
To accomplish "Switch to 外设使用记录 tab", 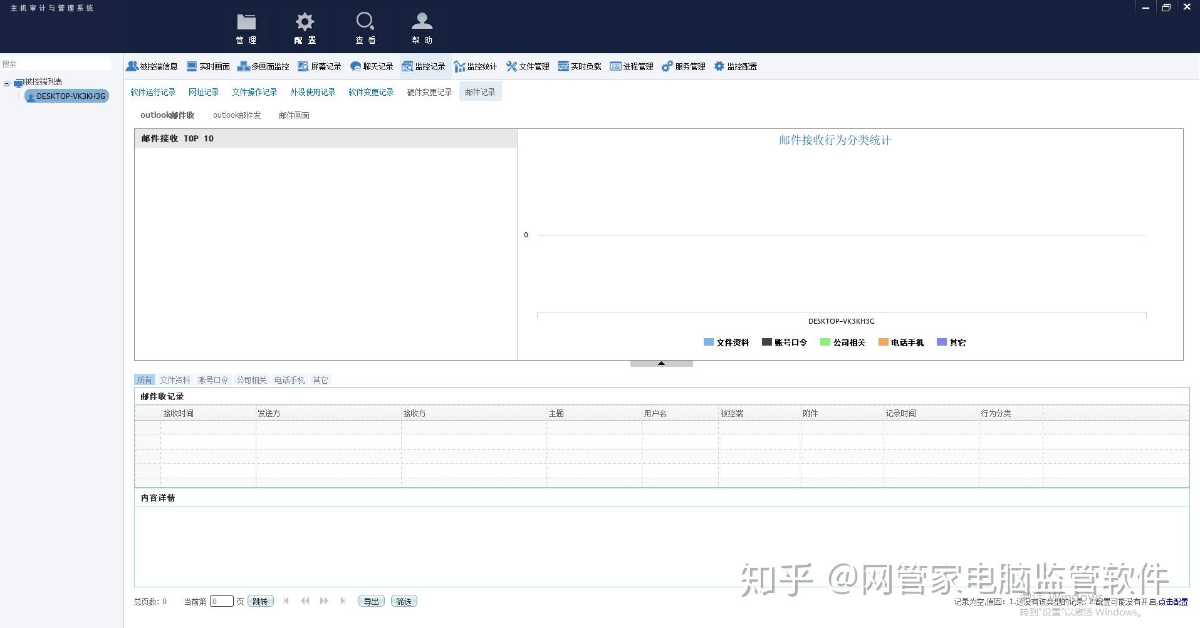I will coord(313,92).
